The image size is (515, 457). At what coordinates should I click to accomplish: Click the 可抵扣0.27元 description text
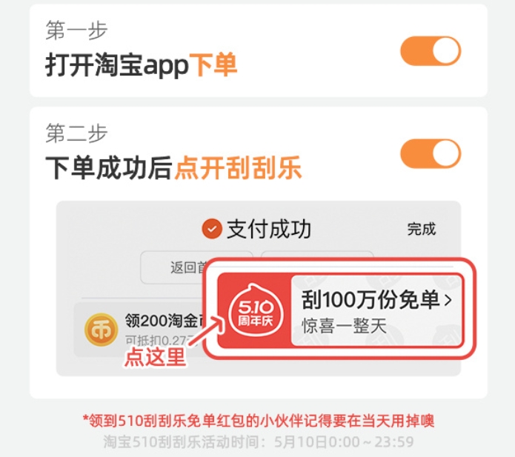pyautogui.click(x=161, y=341)
